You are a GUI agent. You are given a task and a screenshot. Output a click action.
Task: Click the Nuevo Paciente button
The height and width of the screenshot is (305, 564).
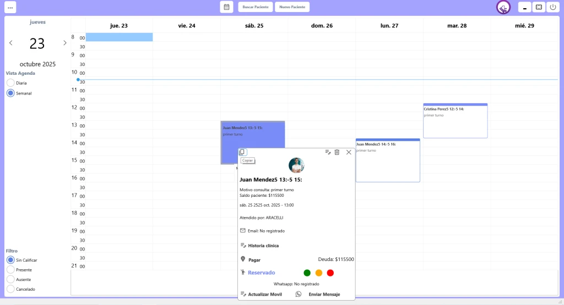click(292, 7)
